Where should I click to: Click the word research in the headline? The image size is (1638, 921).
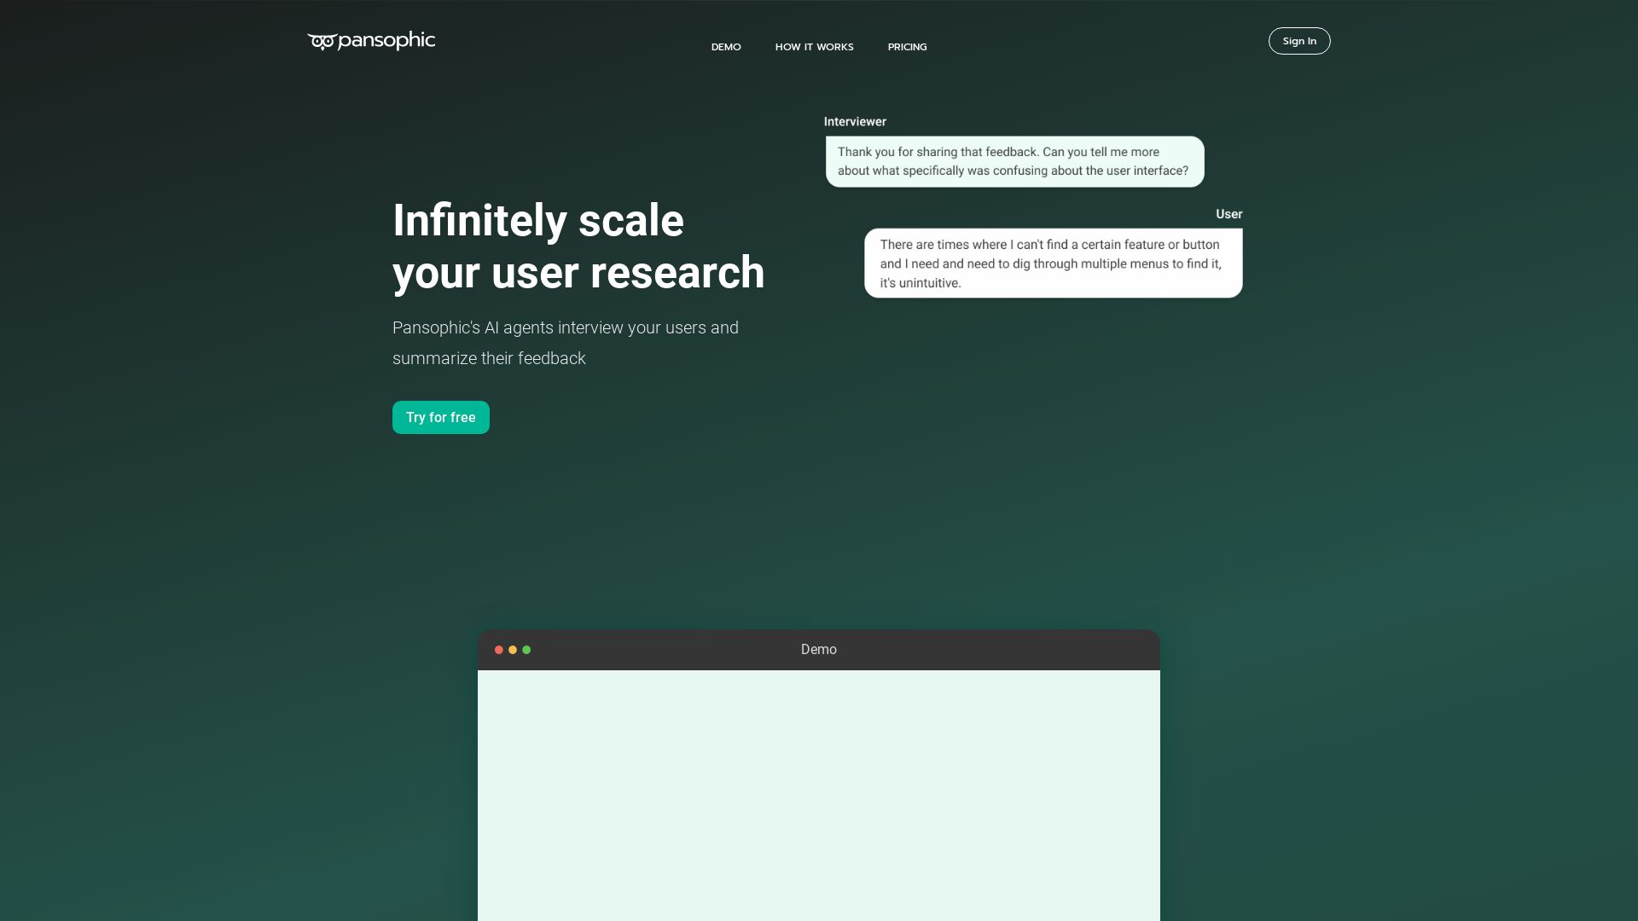click(677, 273)
